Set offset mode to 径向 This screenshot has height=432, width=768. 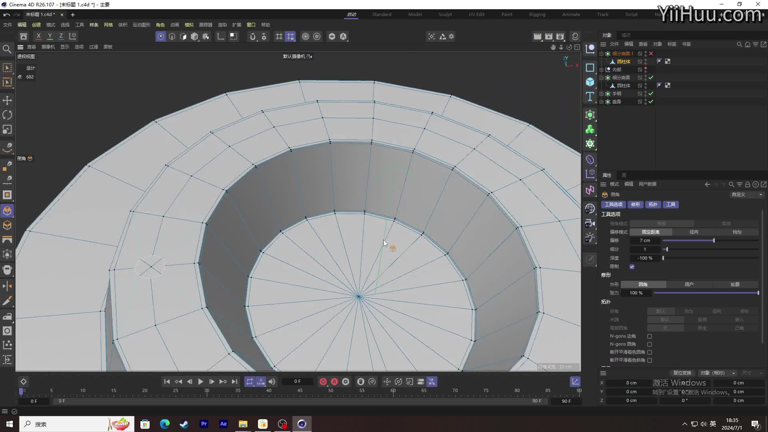pyautogui.click(x=694, y=232)
